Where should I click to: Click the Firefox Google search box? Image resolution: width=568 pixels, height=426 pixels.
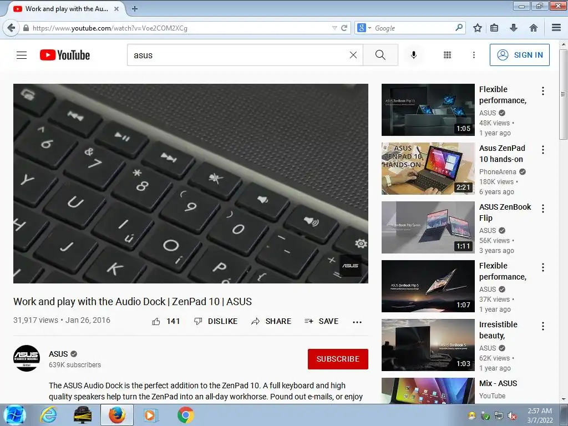pyautogui.click(x=413, y=28)
